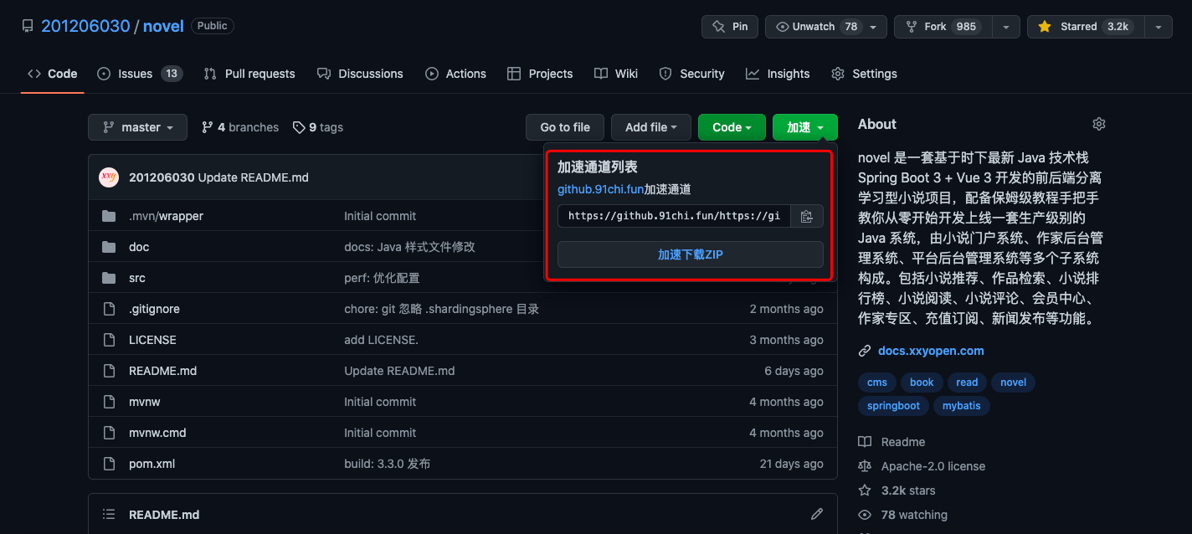Switch to the Code tab
The width and height of the screenshot is (1192, 534).
coord(52,74)
